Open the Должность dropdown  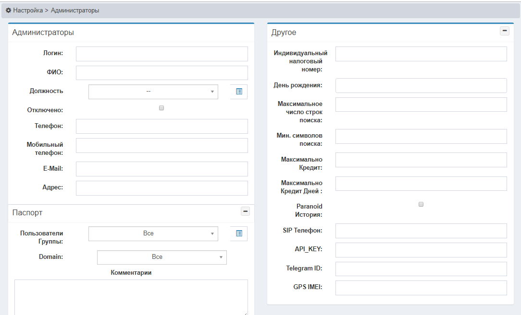pos(153,92)
